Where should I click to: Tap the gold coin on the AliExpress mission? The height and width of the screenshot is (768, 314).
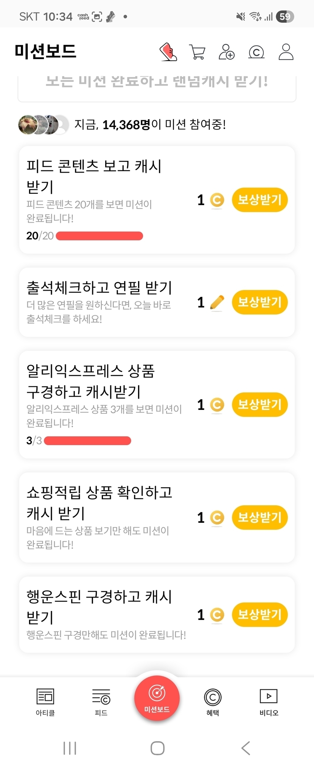coord(217,405)
